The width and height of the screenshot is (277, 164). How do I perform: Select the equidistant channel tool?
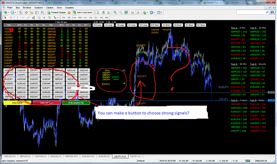(33, 18)
